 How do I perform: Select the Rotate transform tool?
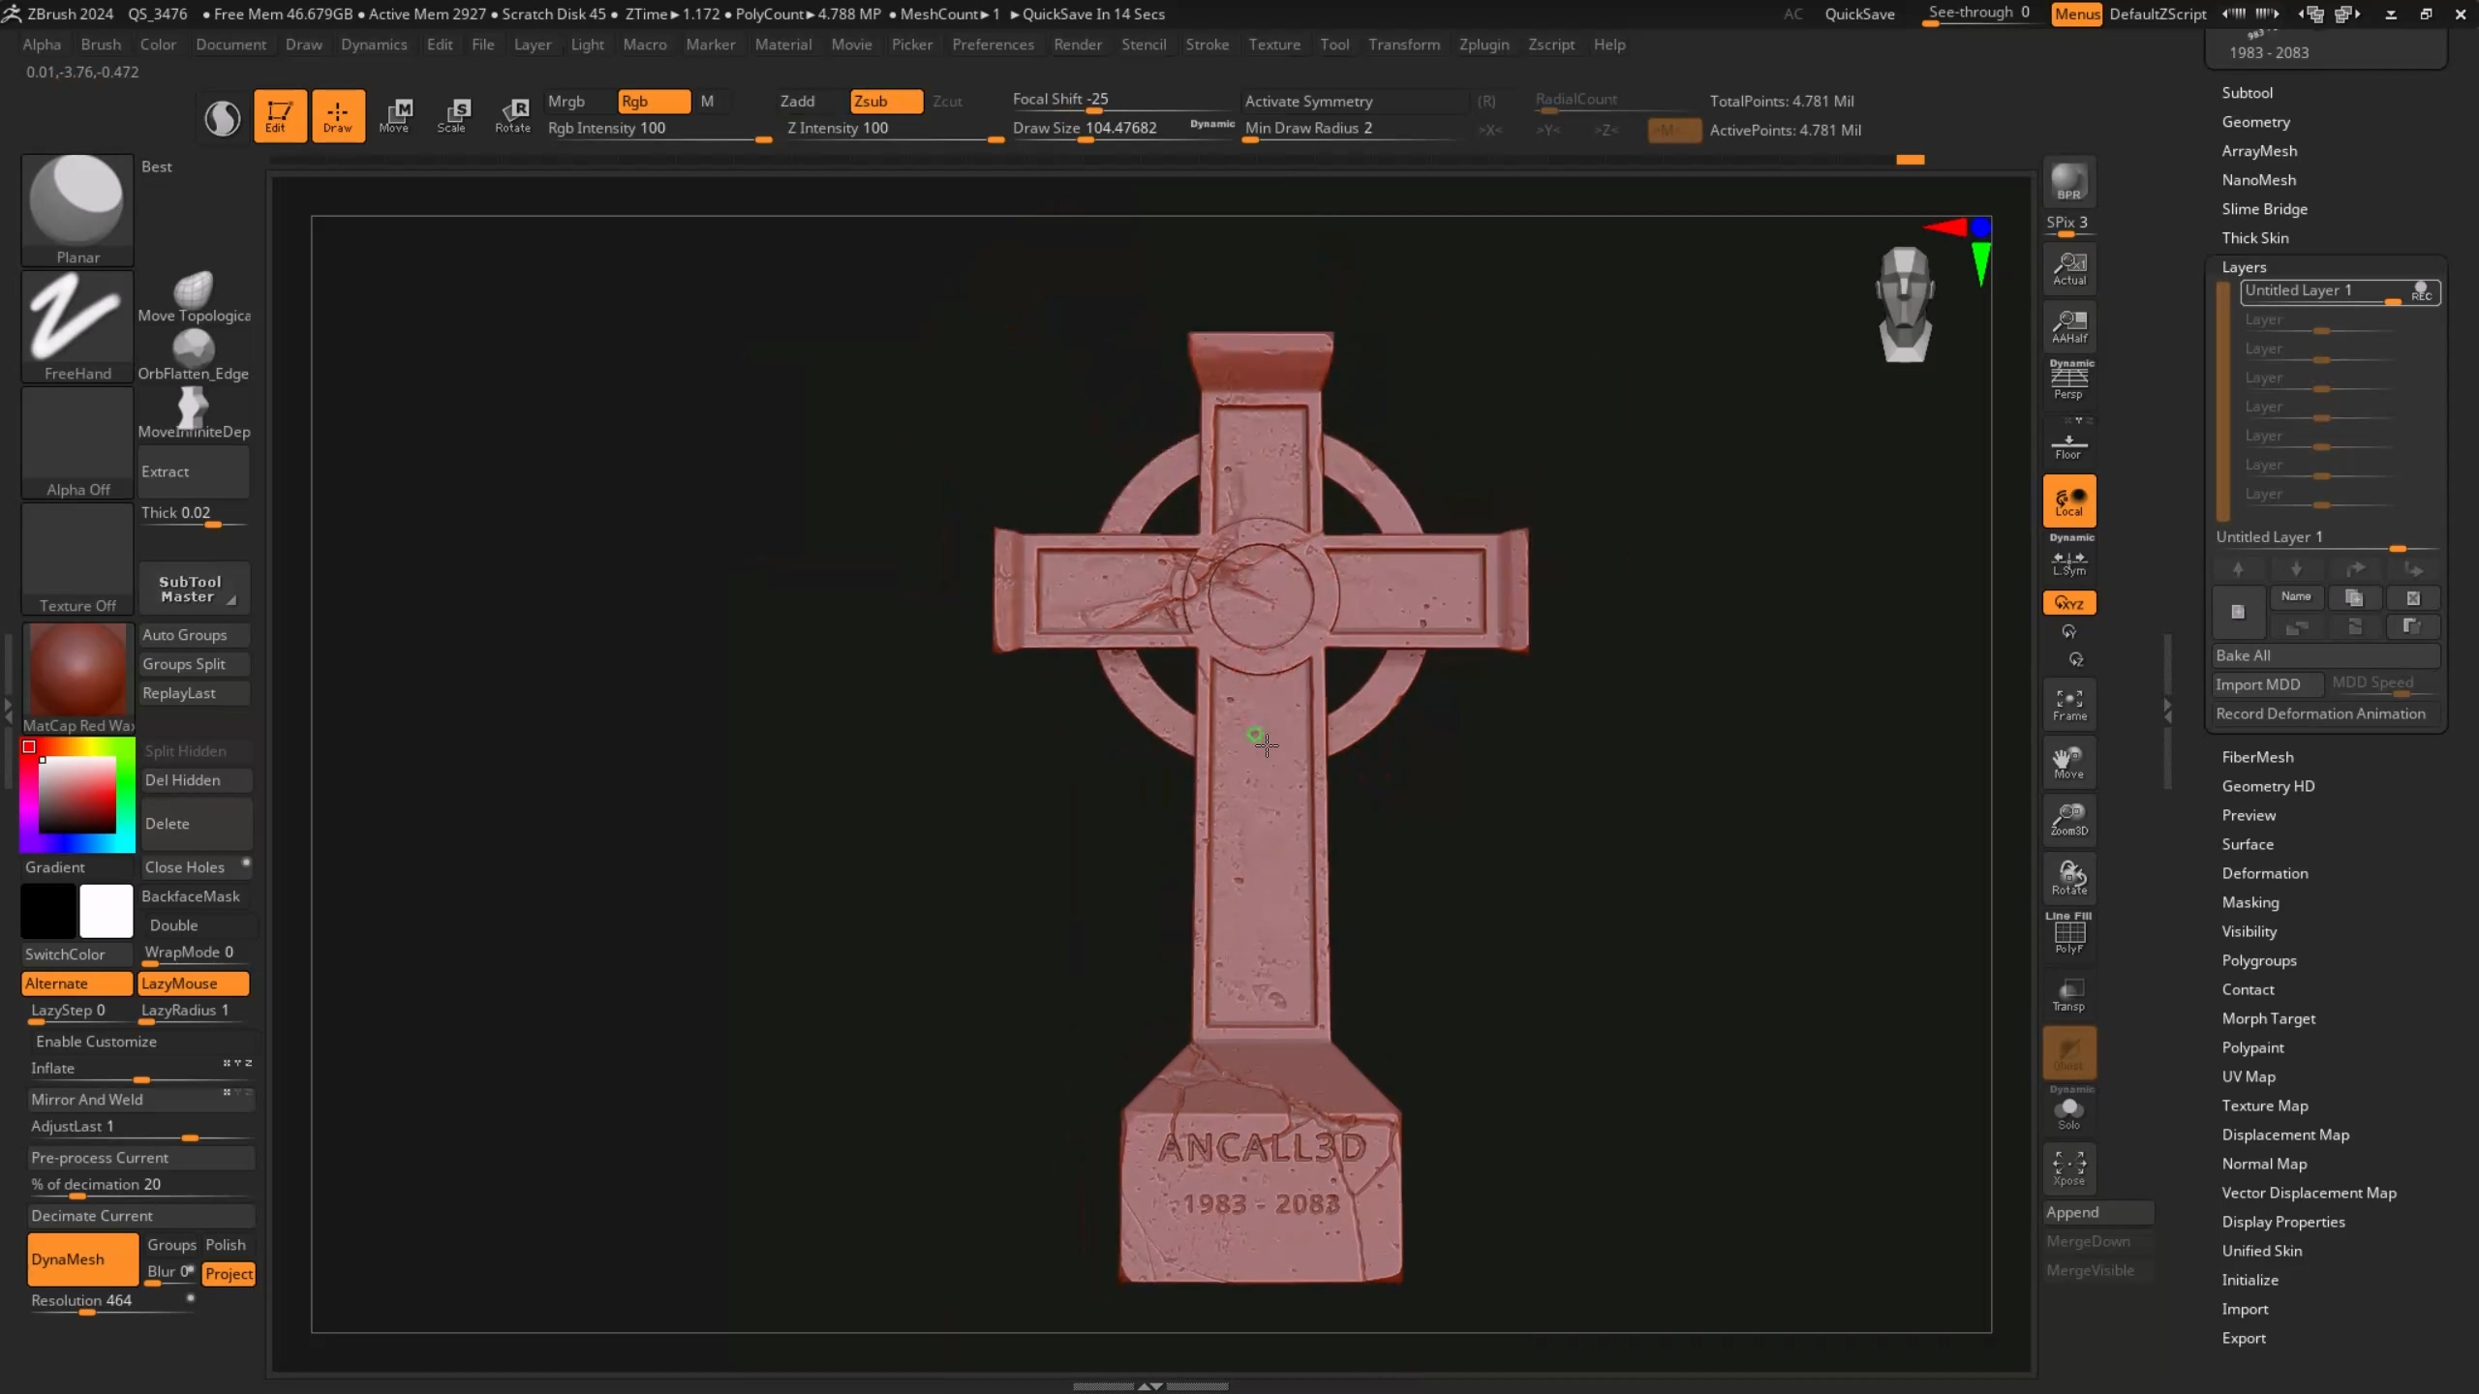(x=512, y=115)
